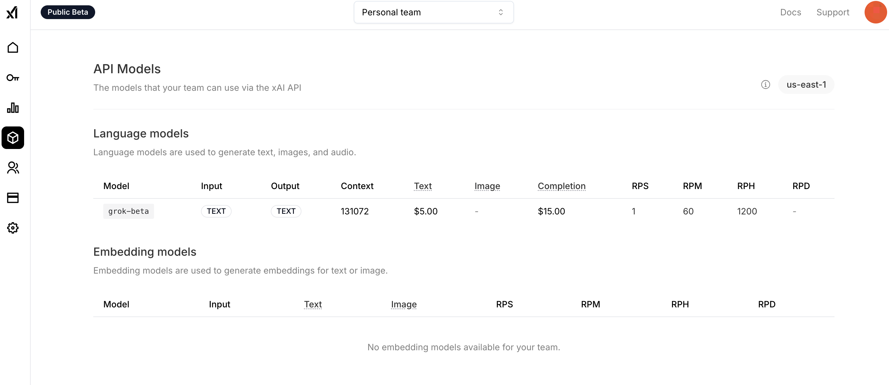Open the usage bar chart icon
889x385 pixels.
point(13,108)
